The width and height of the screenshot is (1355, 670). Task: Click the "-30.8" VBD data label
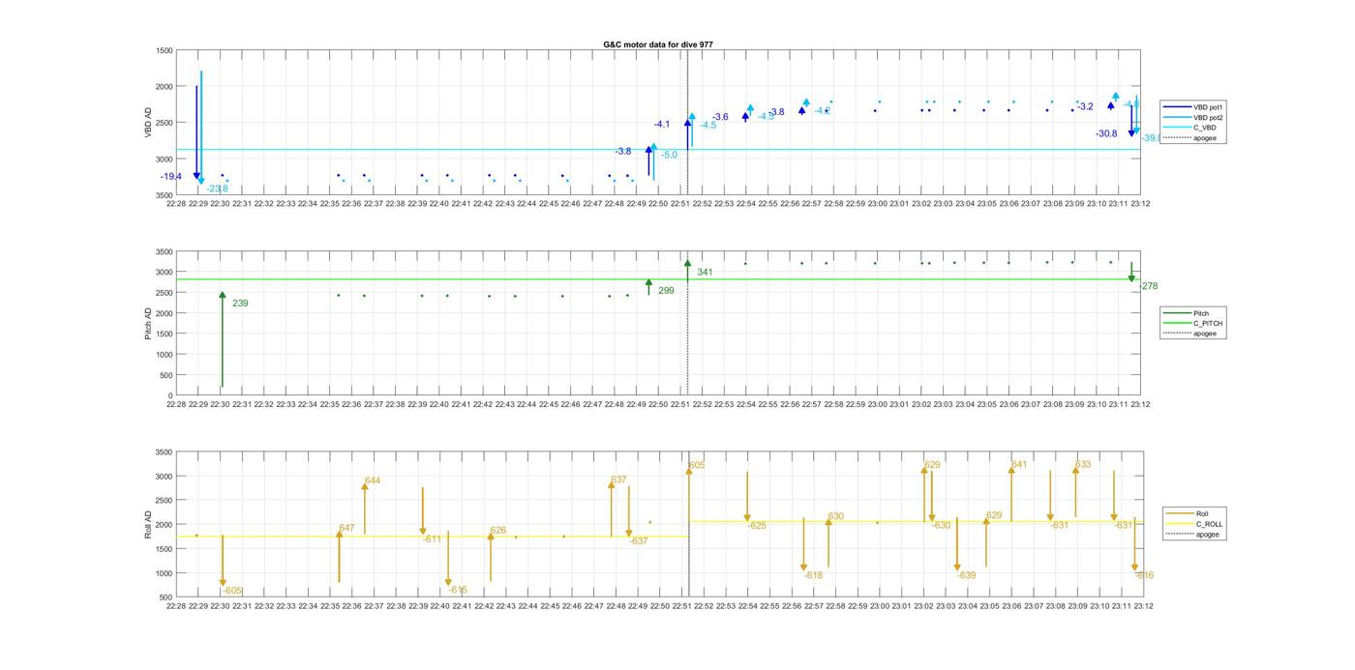pyautogui.click(x=1106, y=133)
